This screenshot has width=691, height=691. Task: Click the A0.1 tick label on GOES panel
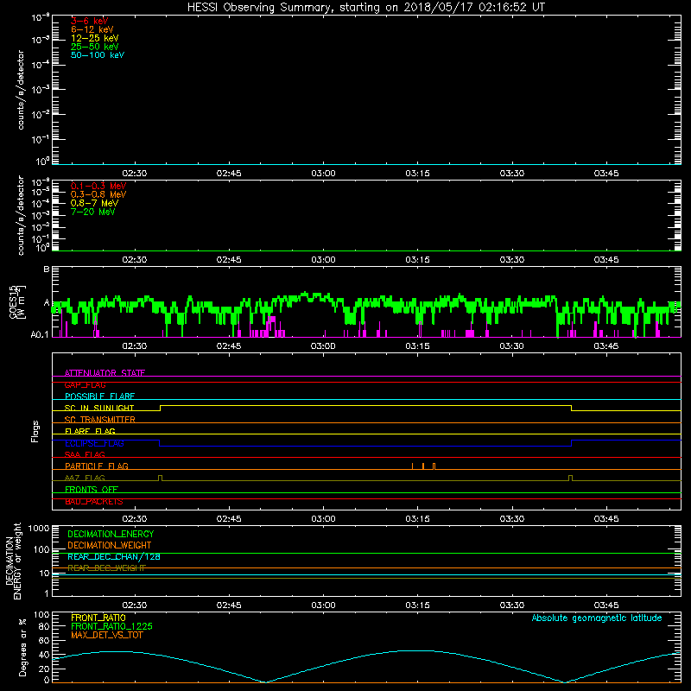coord(40,335)
